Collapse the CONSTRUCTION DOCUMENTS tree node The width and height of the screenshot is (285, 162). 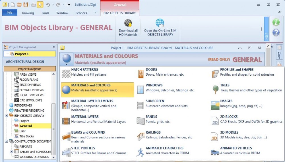(x=6, y=141)
